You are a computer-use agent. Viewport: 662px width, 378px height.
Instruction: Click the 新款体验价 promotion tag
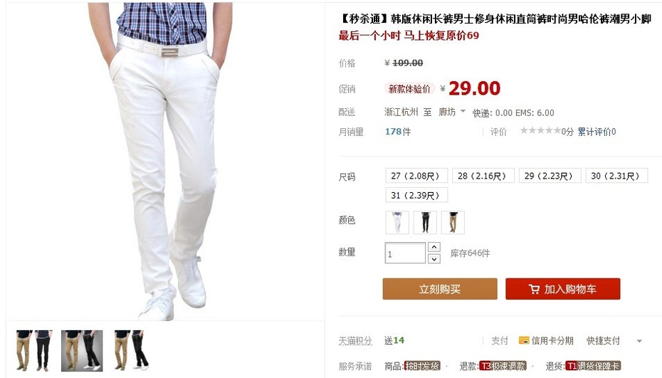(409, 89)
